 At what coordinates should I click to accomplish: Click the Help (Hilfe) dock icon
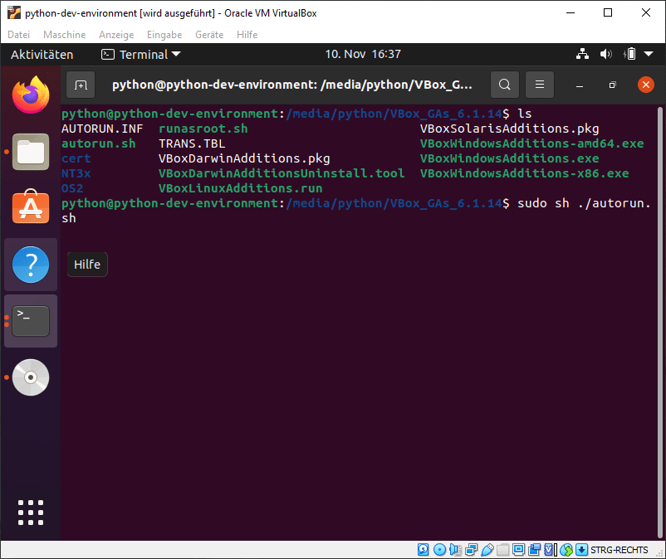click(31, 265)
